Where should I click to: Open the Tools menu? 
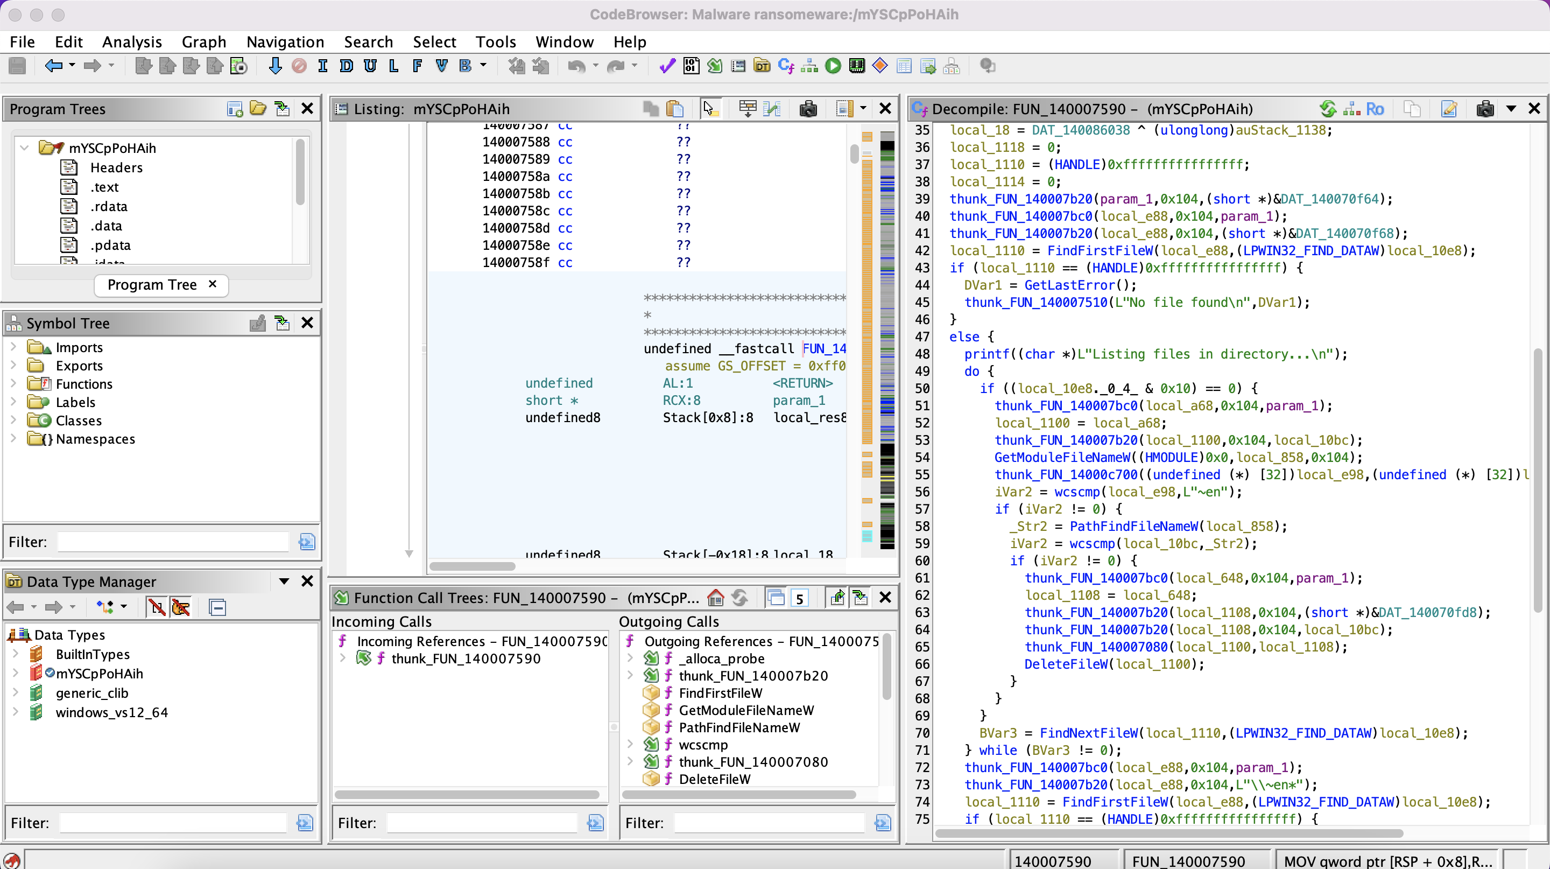[496, 42]
